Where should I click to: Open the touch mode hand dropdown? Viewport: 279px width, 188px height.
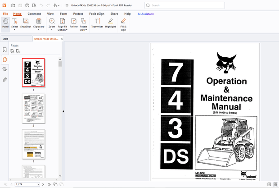[x=56, y=5]
